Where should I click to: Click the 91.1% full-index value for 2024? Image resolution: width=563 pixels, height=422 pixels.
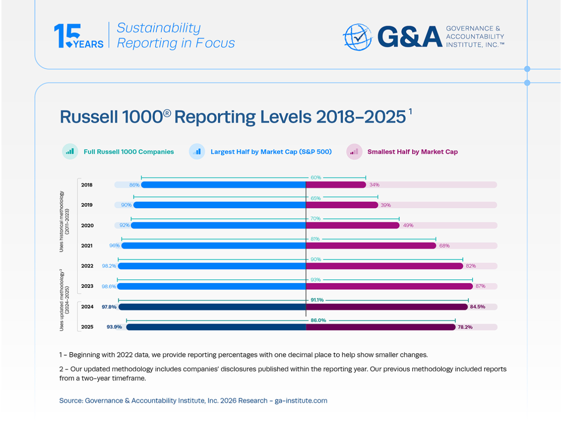point(317,300)
